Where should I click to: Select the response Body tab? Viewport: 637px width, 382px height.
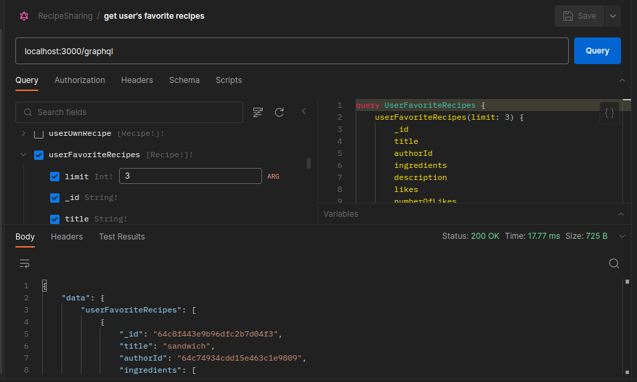click(x=25, y=237)
